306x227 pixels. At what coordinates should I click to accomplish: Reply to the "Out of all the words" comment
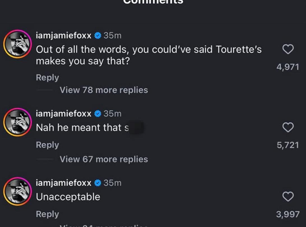47,78
